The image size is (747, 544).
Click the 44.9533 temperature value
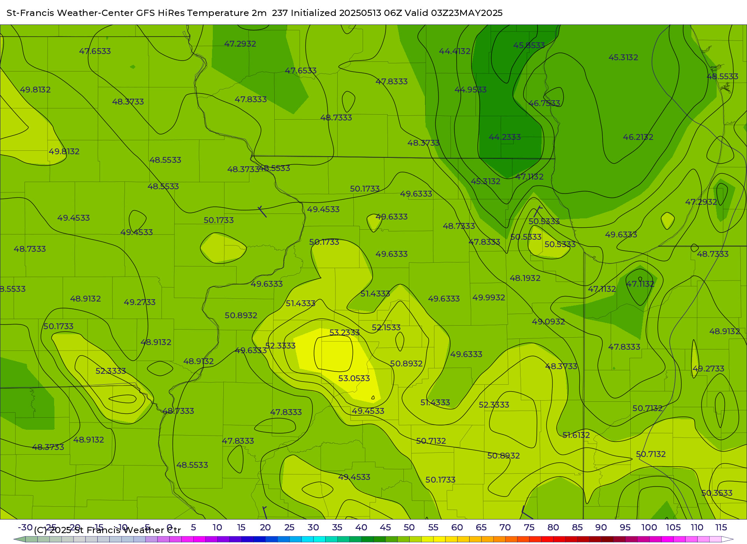[x=470, y=90]
